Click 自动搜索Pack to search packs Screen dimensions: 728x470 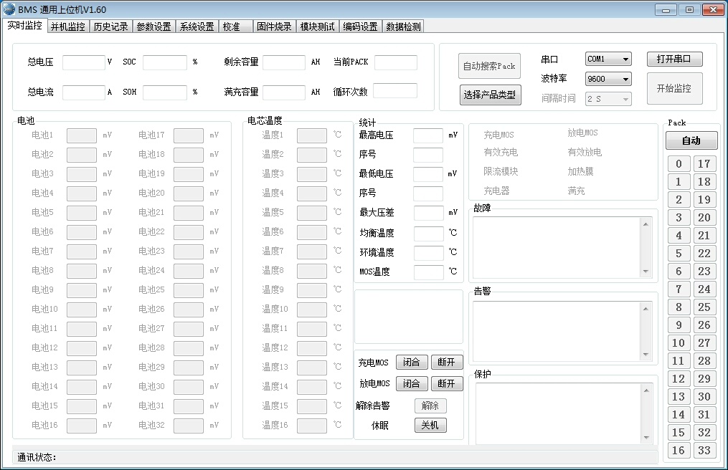point(490,66)
